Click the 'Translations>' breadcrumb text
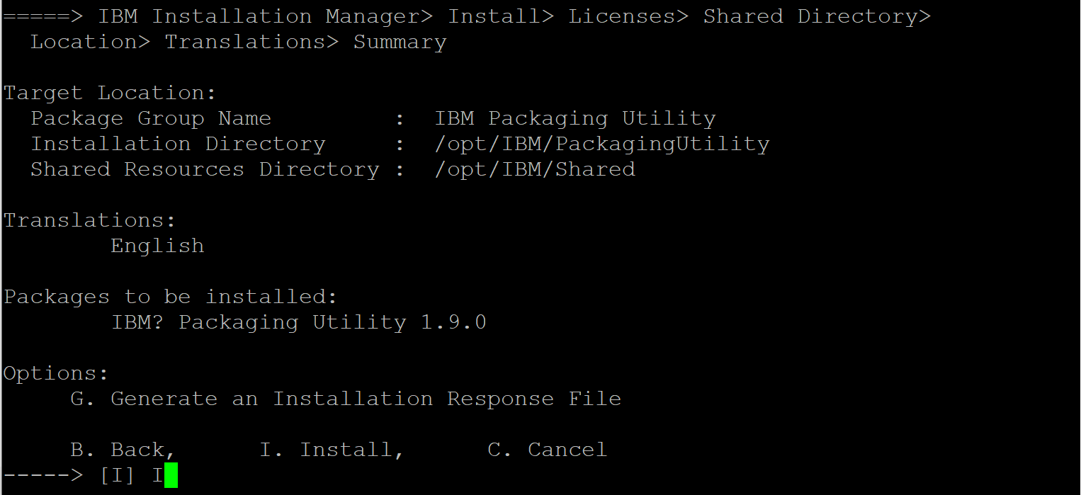1081x495 pixels. pyautogui.click(x=252, y=42)
